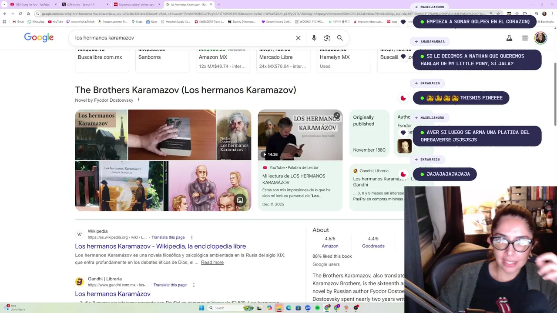This screenshot has height=313, width=557.
Task: Submit search with magnifying glass icon
Action: [x=340, y=38]
